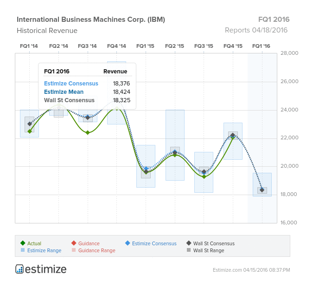Click the International Business Machines Corp. title
The image size is (313, 288).
[91, 20]
